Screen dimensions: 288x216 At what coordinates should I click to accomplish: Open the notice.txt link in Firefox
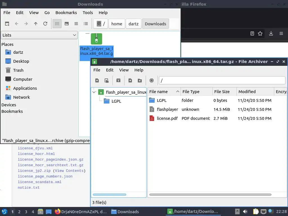click(x=28, y=188)
